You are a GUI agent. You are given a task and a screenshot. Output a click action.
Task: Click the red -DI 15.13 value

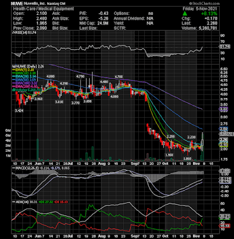pyautogui.click(x=61, y=202)
